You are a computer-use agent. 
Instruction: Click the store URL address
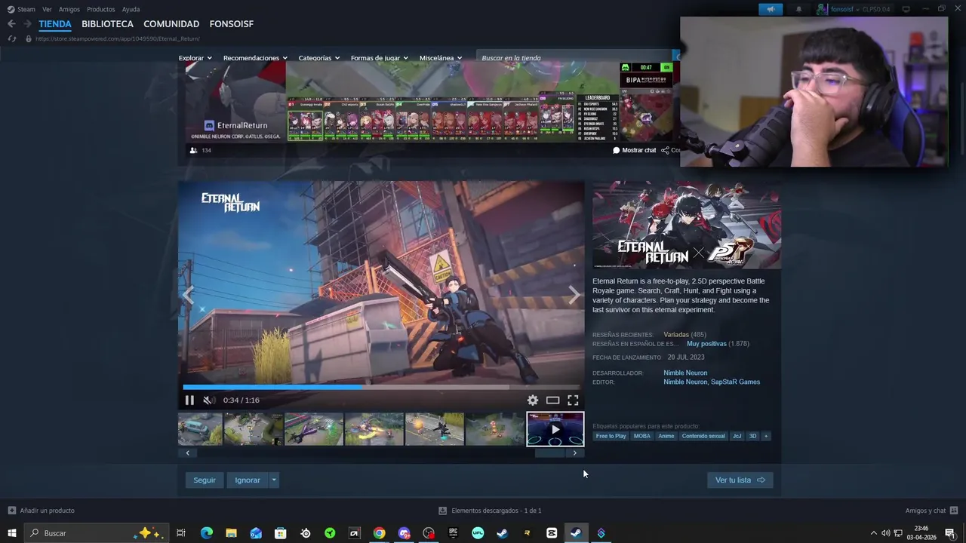[118, 38]
